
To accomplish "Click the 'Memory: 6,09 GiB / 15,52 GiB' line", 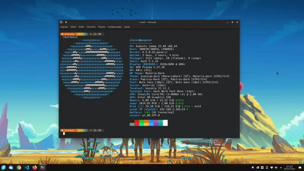I will tap(156, 100).
